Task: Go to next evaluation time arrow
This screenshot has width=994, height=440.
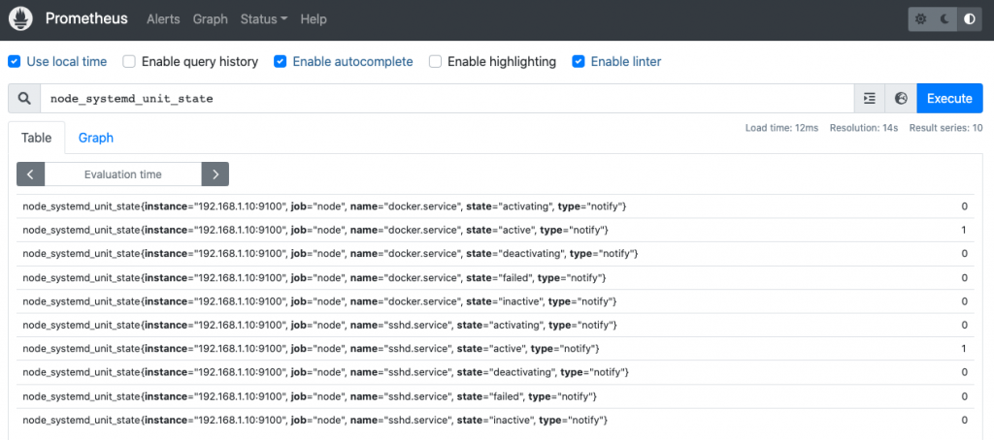Action: pyautogui.click(x=215, y=174)
